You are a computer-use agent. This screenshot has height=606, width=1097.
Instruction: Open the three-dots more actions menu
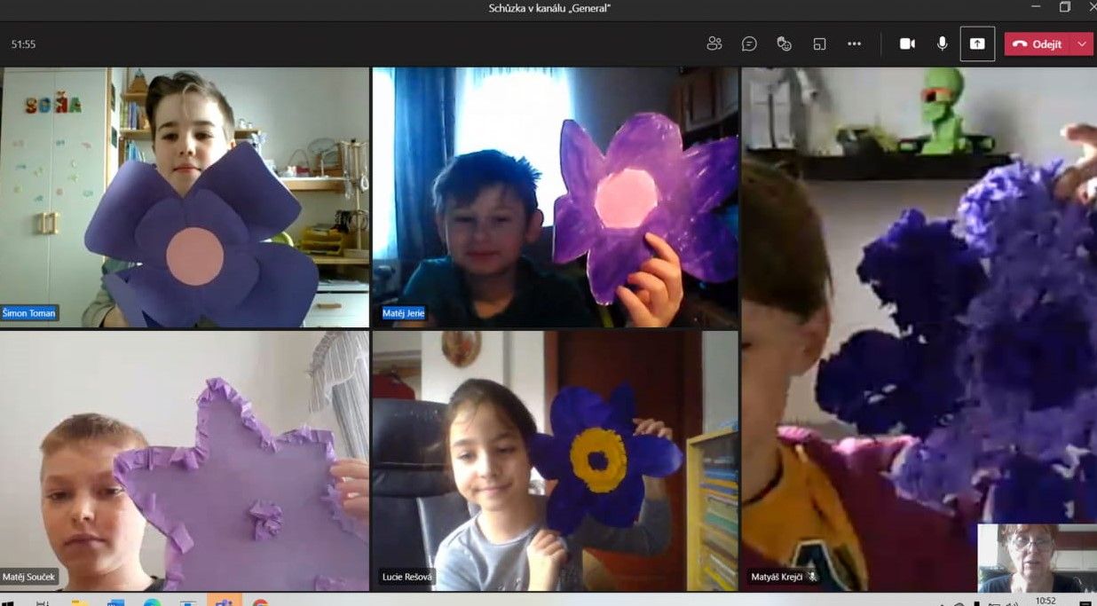(x=854, y=43)
